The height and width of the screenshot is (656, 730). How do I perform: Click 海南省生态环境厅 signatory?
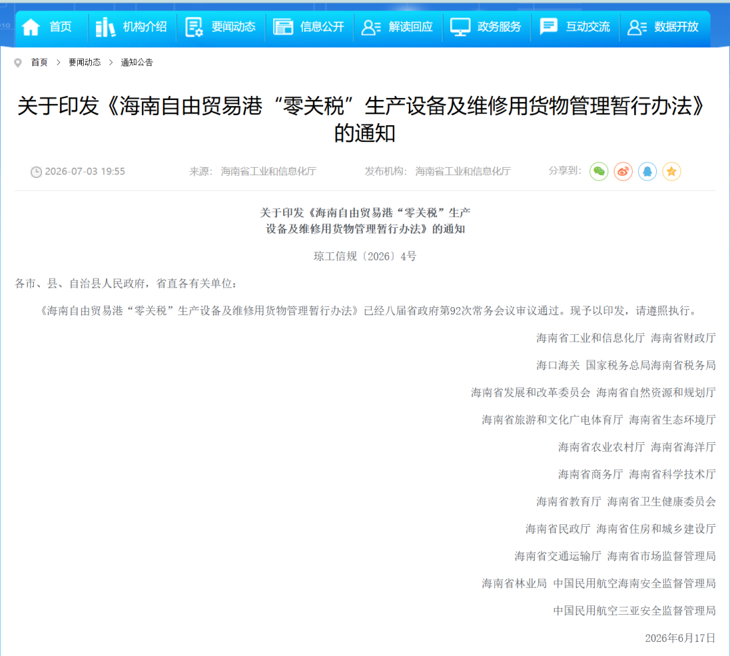click(x=673, y=420)
